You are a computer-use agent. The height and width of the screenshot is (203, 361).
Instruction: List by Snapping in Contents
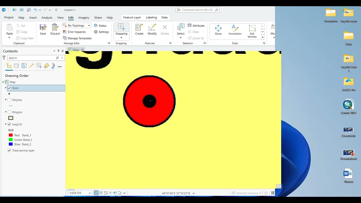pos(39,66)
